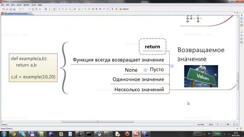Select the None topic
Viewport: 244px width, 137px height.
point(131,70)
